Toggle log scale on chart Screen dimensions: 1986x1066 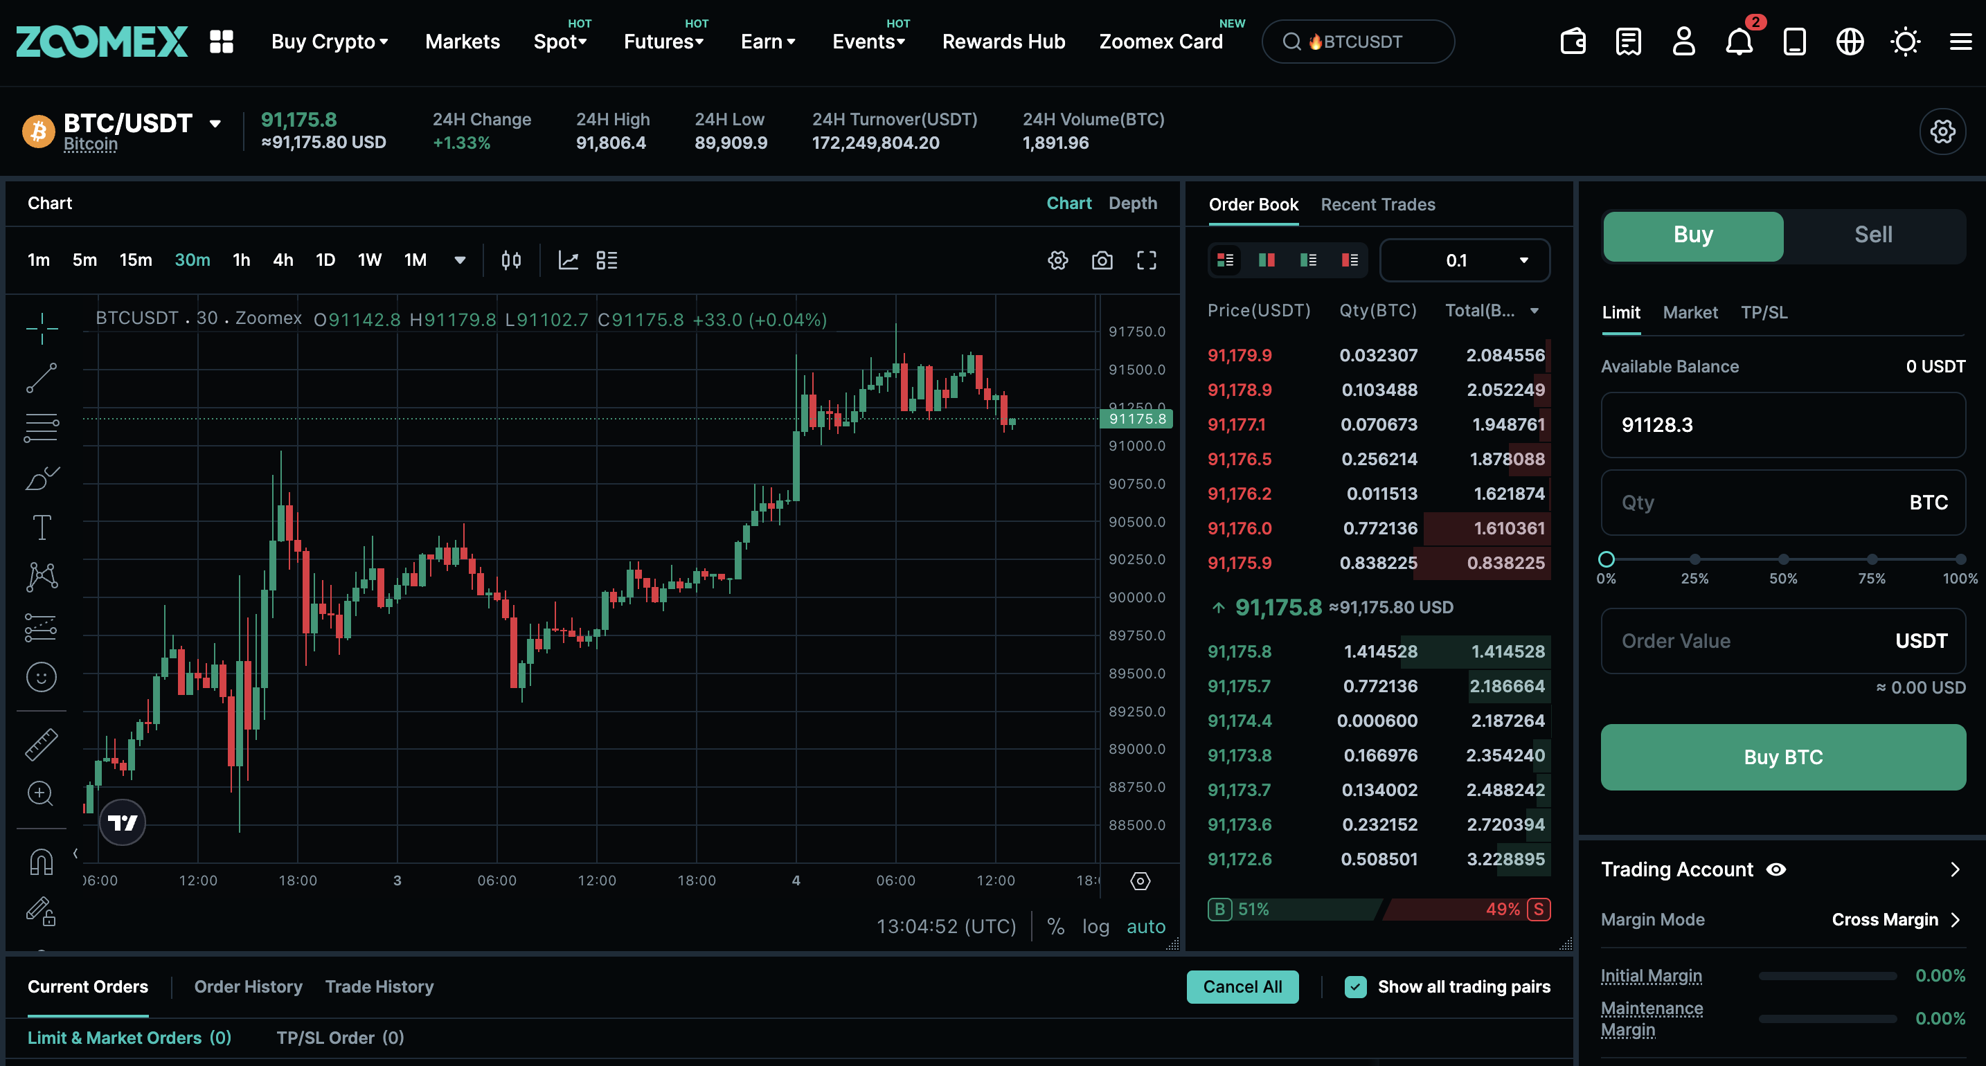[1095, 926]
